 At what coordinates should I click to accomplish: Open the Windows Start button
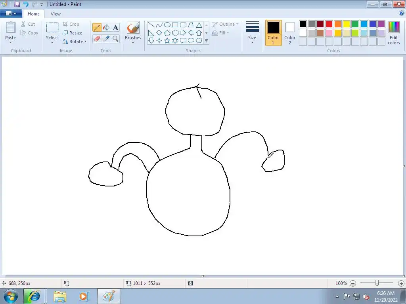pyautogui.click(x=11, y=296)
